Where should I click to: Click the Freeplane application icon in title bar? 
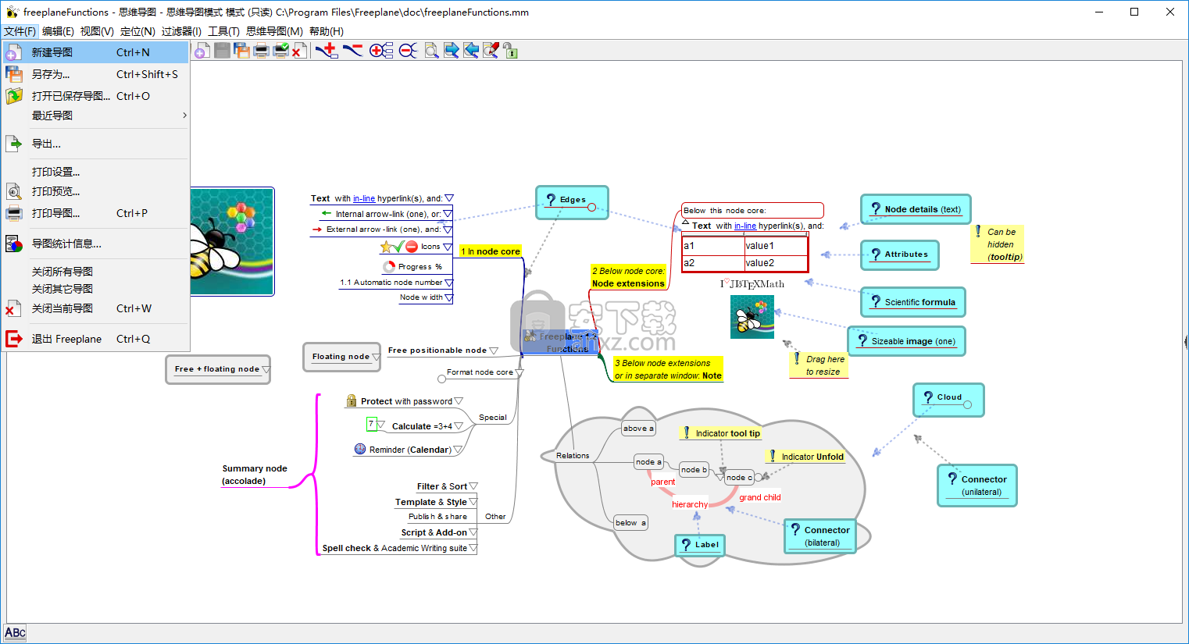[x=12, y=12]
